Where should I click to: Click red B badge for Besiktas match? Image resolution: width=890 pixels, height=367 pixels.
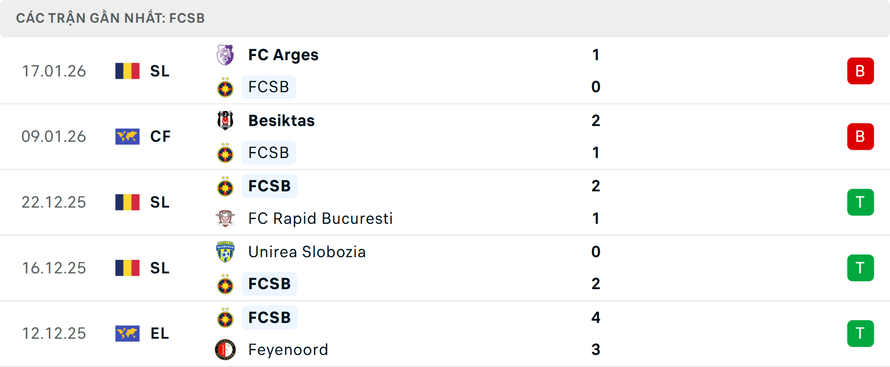[860, 137]
